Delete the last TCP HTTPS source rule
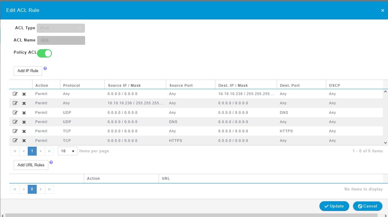This screenshot has height=217, width=388. [24, 140]
